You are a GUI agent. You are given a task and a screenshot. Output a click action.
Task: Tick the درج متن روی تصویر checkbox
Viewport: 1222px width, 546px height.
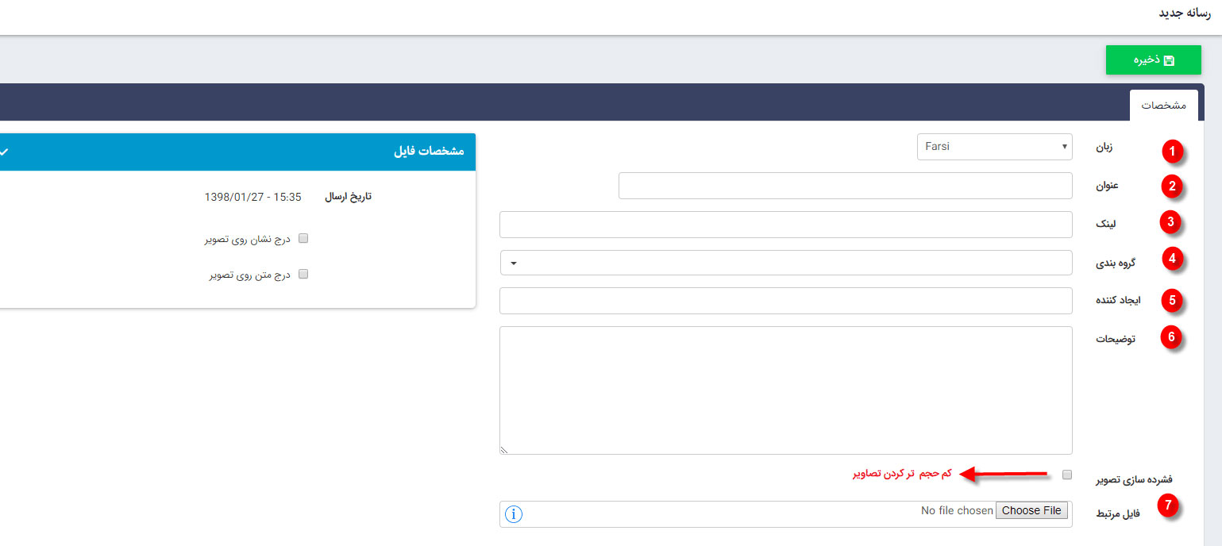click(x=303, y=275)
